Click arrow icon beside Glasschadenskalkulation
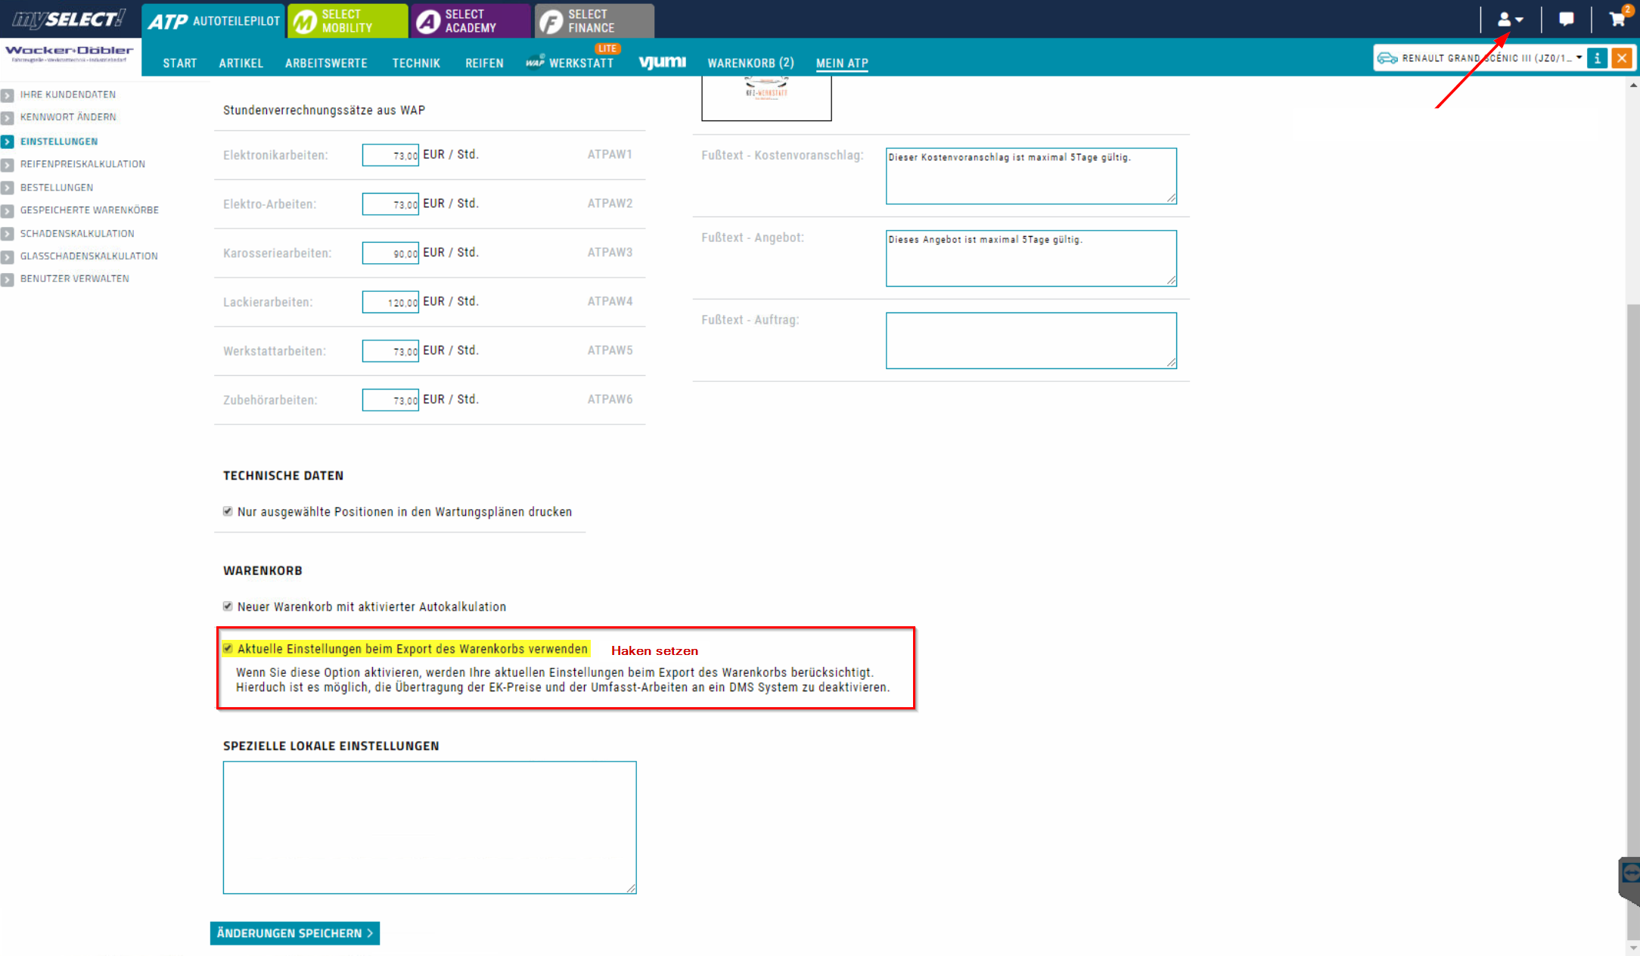 point(8,257)
